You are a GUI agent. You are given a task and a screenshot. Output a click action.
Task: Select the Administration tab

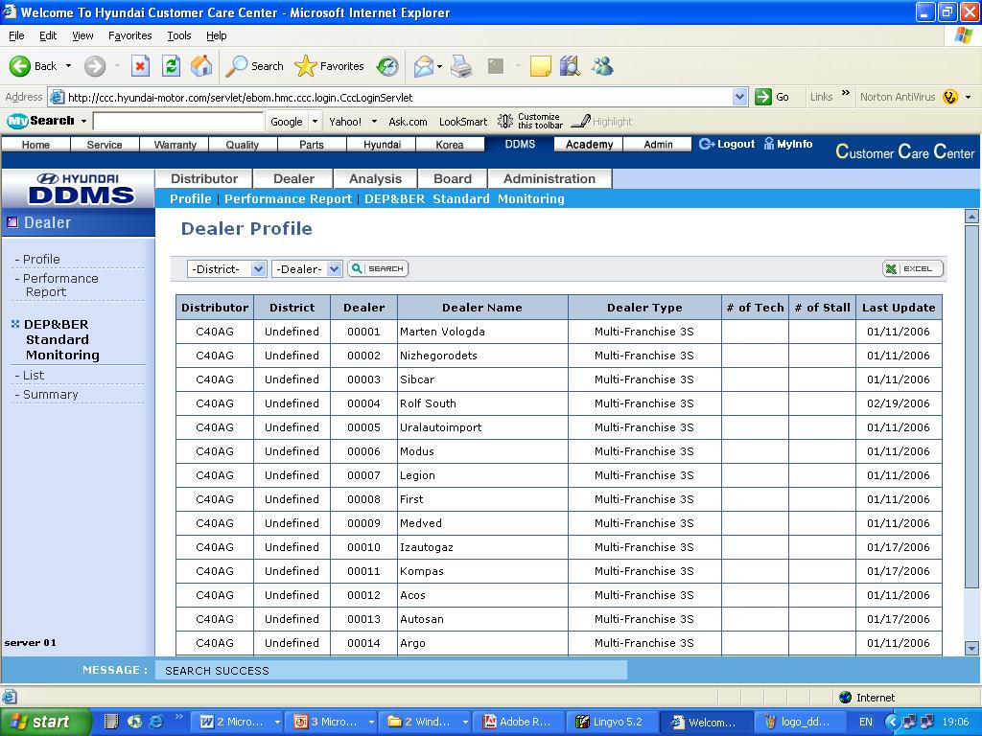tap(549, 179)
